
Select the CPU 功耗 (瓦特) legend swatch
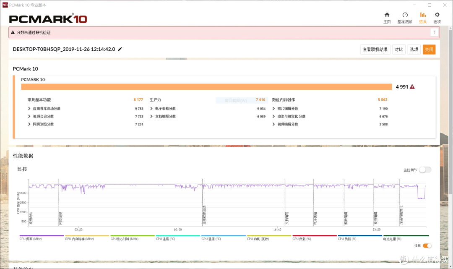[x=269, y=236]
